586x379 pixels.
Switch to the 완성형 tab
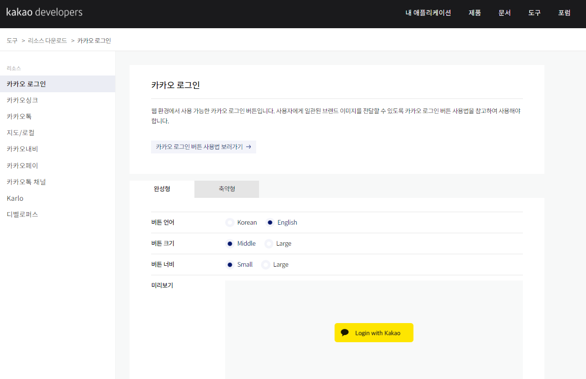coord(162,189)
